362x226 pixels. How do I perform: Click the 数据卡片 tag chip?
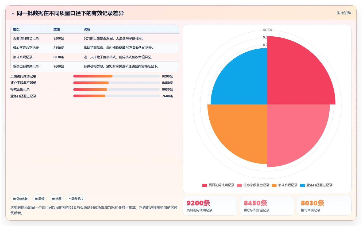click(76, 198)
